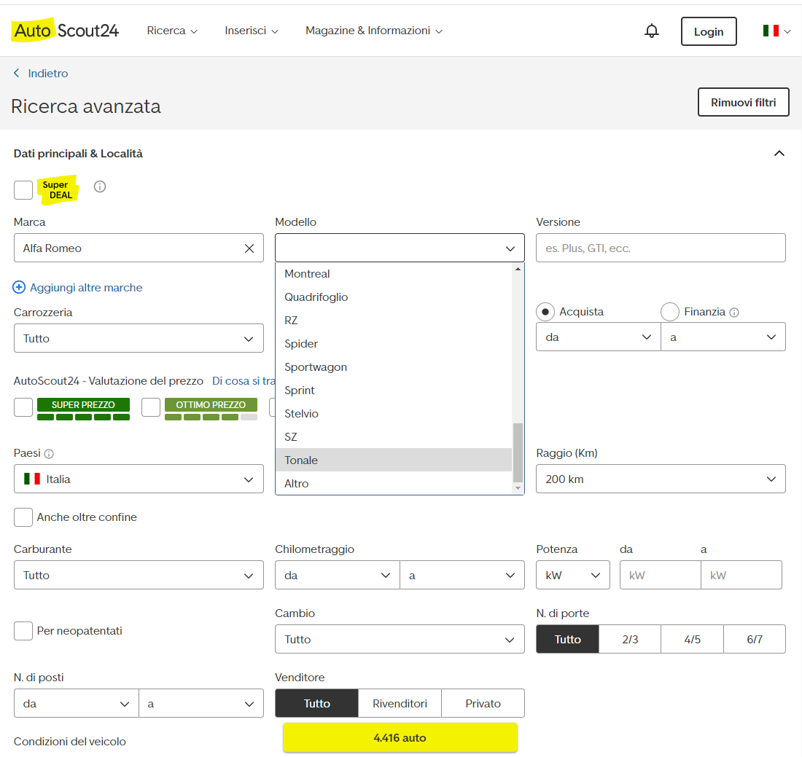This screenshot has width=802, height=757.
Task: Select Tonale from the model list
Action: (x=301, y=460)
